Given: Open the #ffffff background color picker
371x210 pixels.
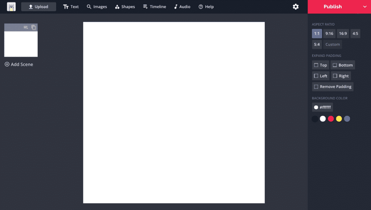Looking at the screenshot, I should (x=323, y=107).
